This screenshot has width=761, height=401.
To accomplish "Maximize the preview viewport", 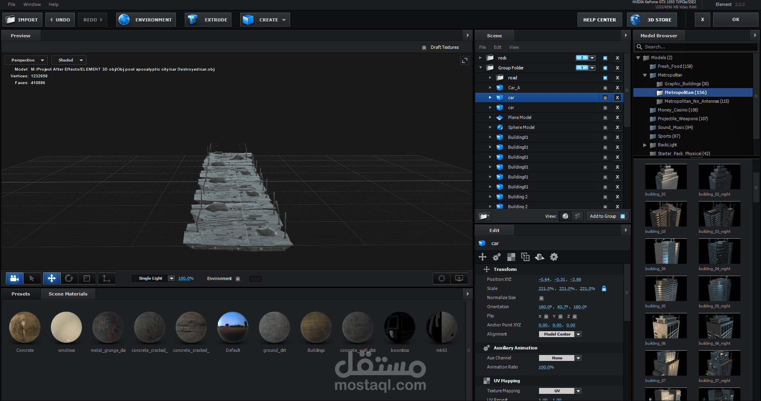I will pyautogui.click(x=465, y=60).
